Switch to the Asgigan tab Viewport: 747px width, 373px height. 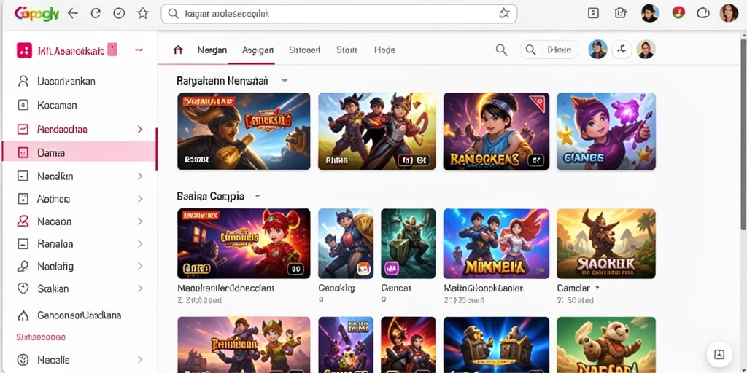click(x=258, y=50)
